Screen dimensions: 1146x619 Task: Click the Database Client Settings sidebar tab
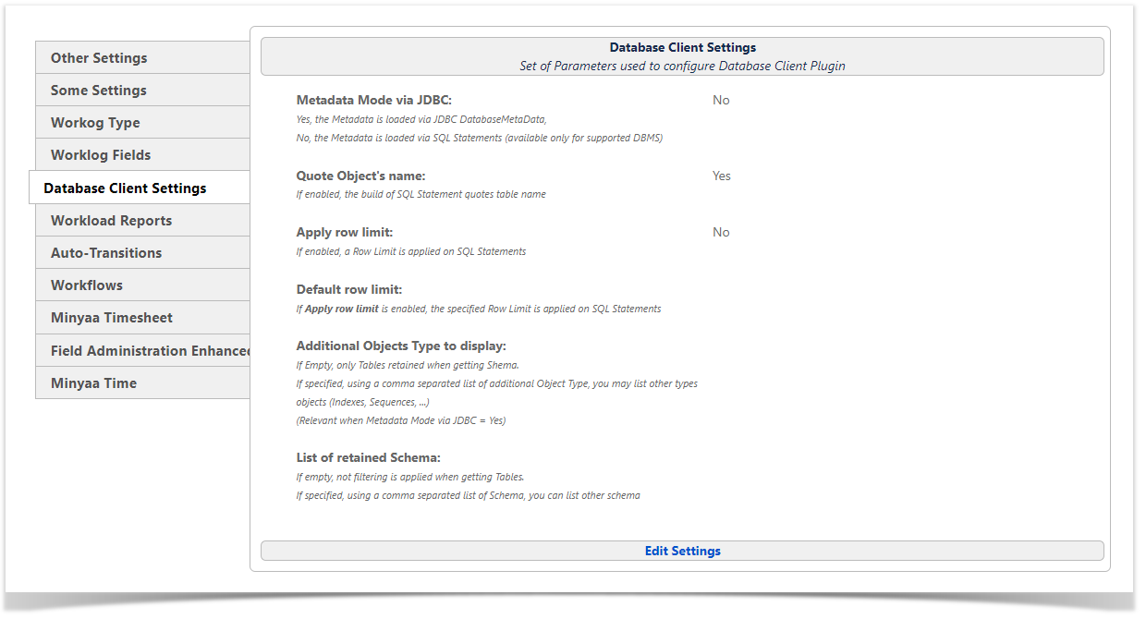coord(125,188)
